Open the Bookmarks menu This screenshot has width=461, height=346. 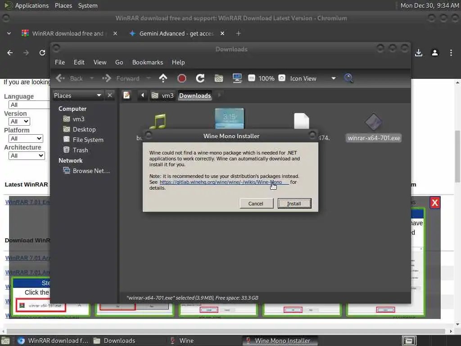[x=148, y=62]
